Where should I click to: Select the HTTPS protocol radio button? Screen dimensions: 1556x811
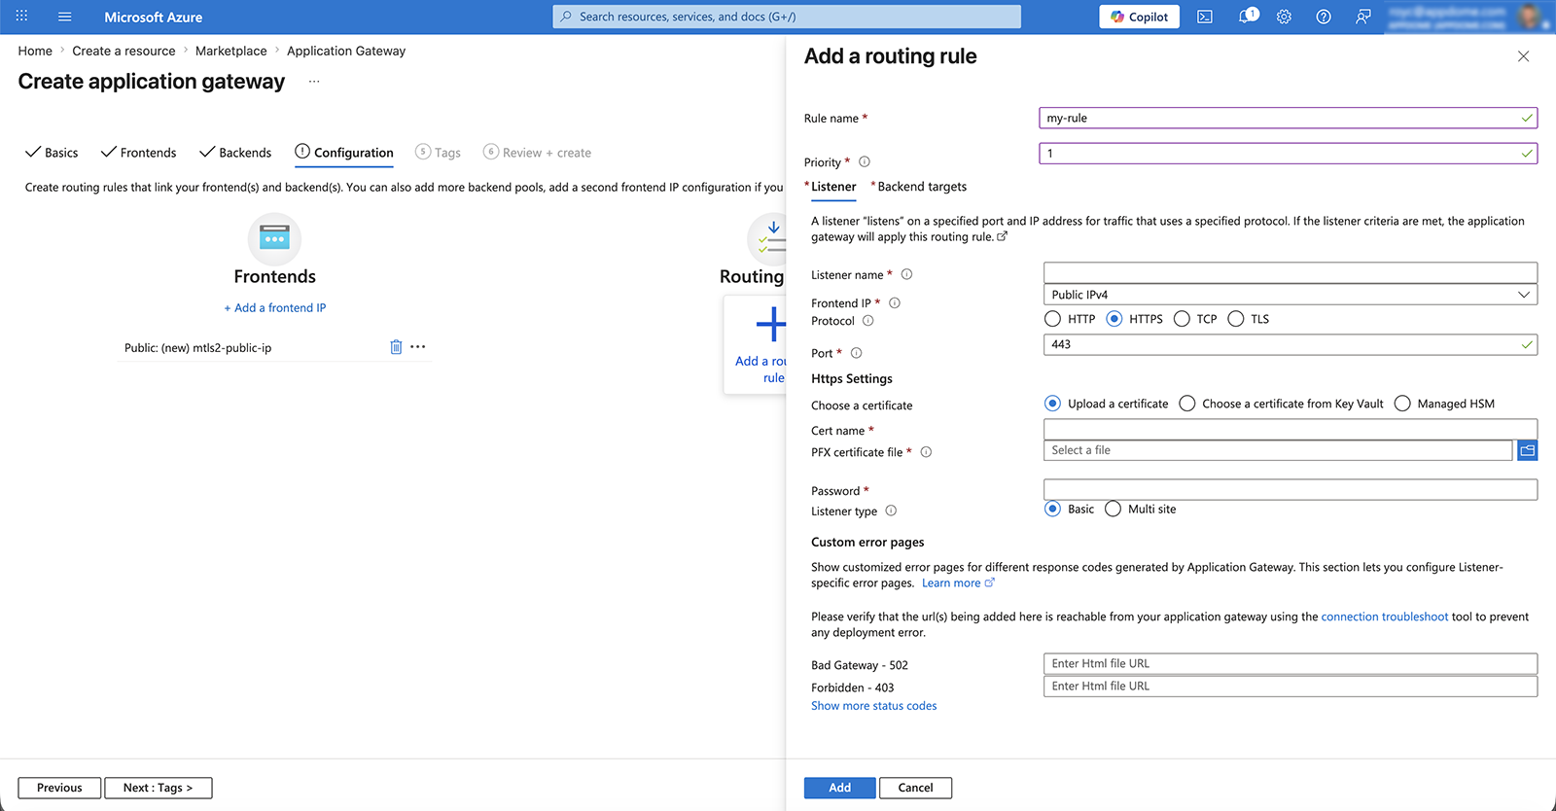pyautogui.click(x=1114, y=319)
